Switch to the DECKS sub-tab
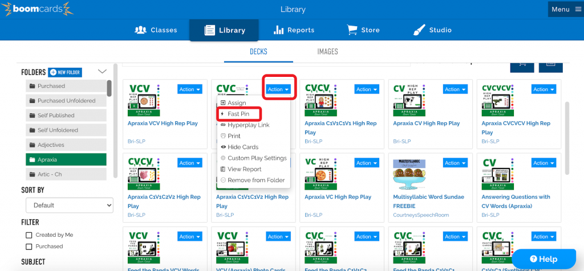This screenshot has width=584, height=271. point(258,52)
